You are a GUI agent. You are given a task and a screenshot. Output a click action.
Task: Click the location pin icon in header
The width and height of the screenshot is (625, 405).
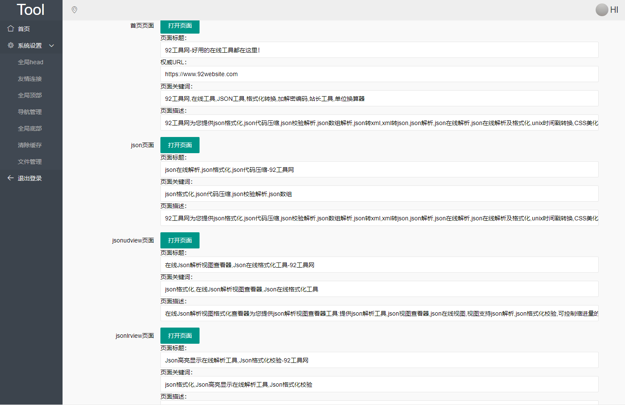point(74,10)
